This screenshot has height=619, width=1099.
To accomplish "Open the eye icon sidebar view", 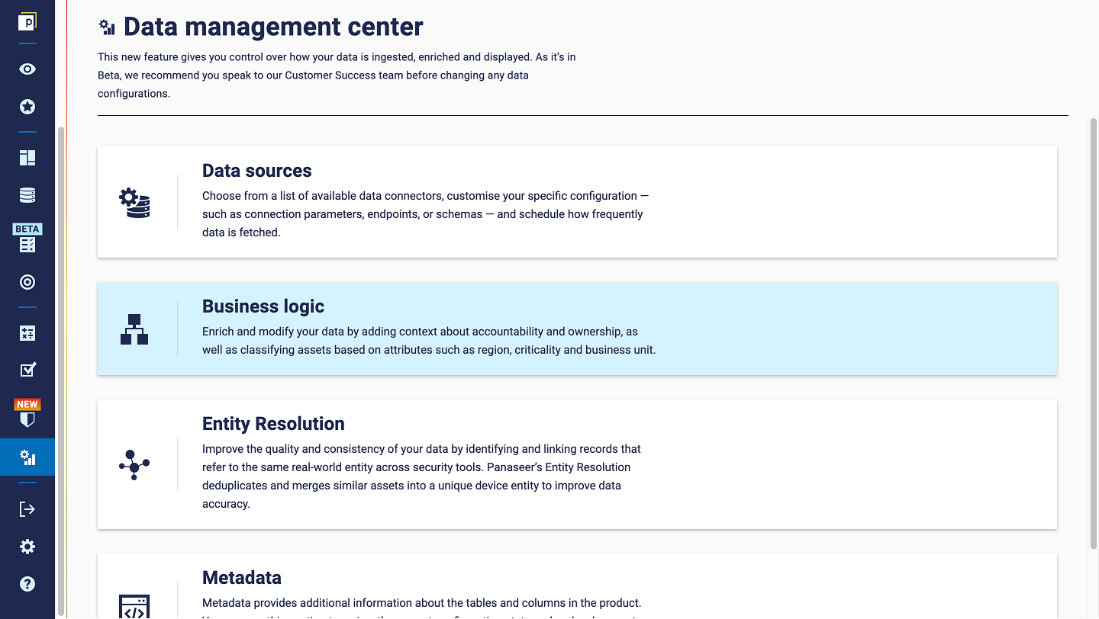I will pos(27,69).
